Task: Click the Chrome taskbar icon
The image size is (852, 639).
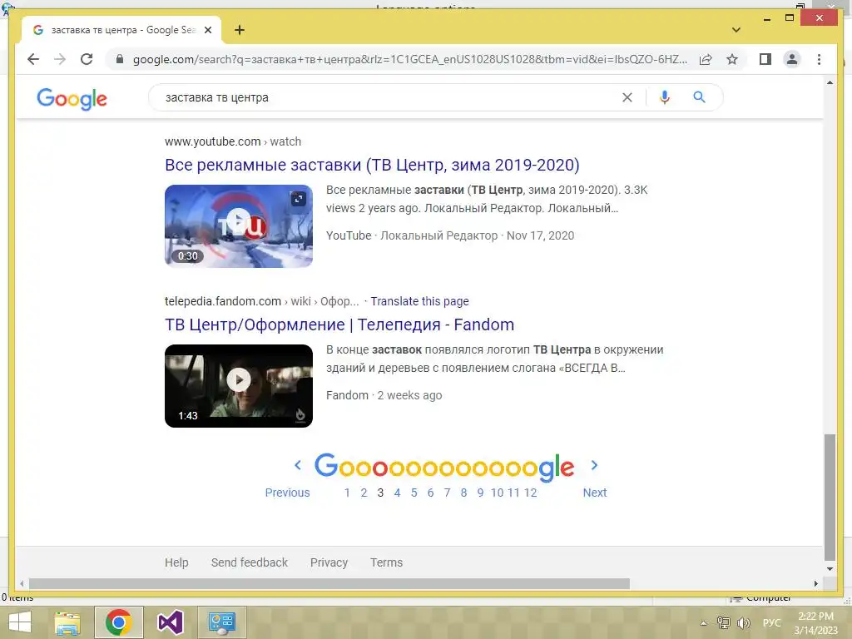Action: point(119,622)
